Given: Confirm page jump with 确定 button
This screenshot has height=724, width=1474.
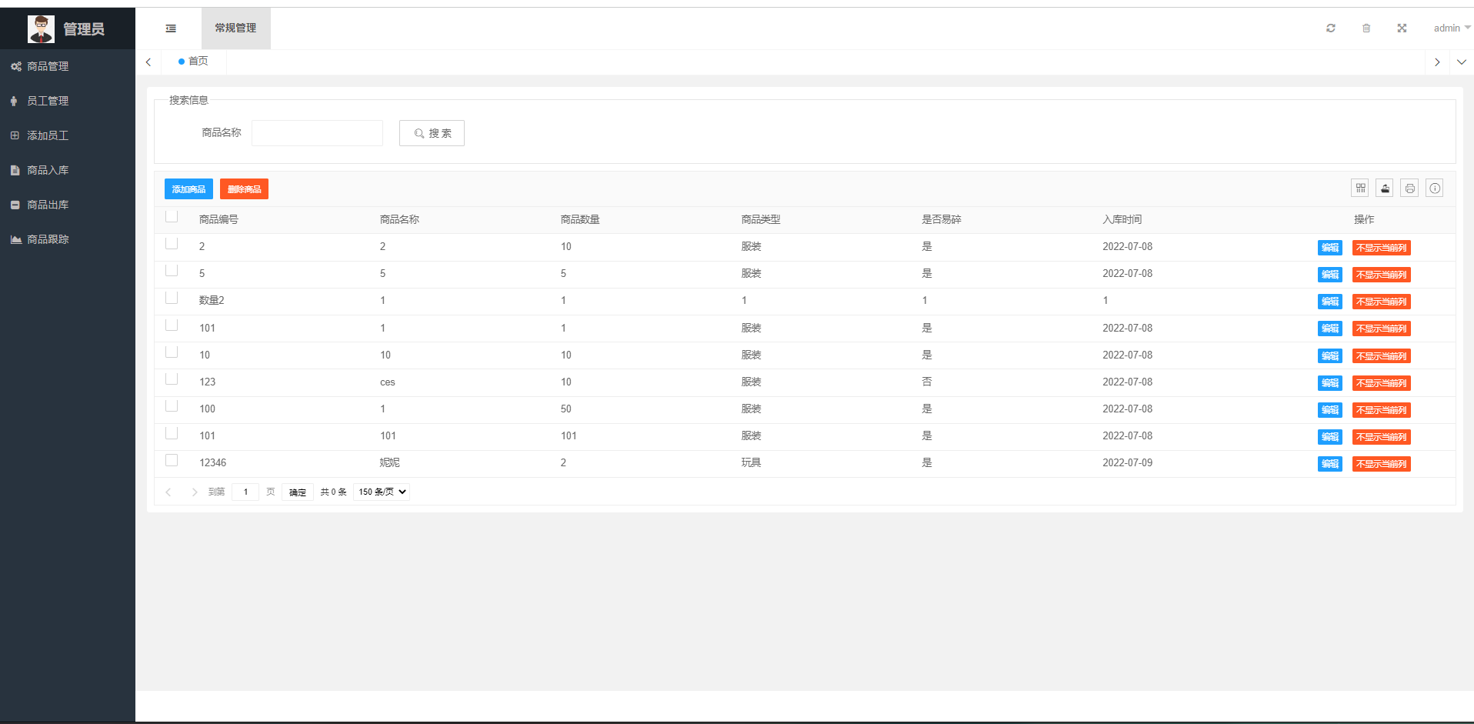Looking at the screenshot, I should click(298, 492).
